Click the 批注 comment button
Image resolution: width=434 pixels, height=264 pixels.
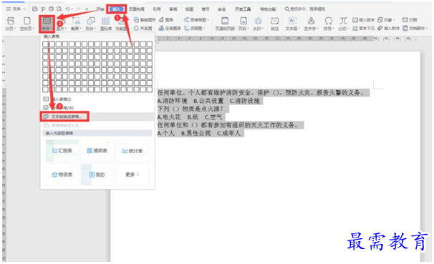point(274,24)
